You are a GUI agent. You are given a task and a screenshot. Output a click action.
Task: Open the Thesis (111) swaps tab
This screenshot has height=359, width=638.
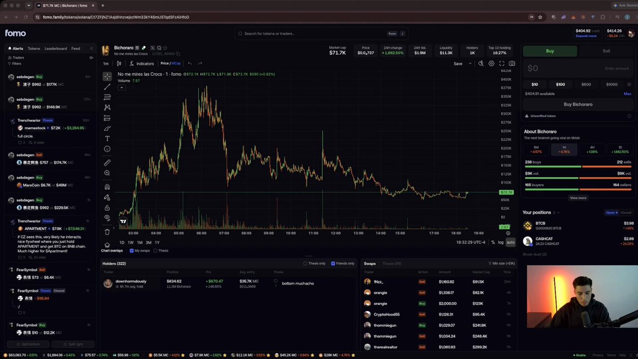392,263
